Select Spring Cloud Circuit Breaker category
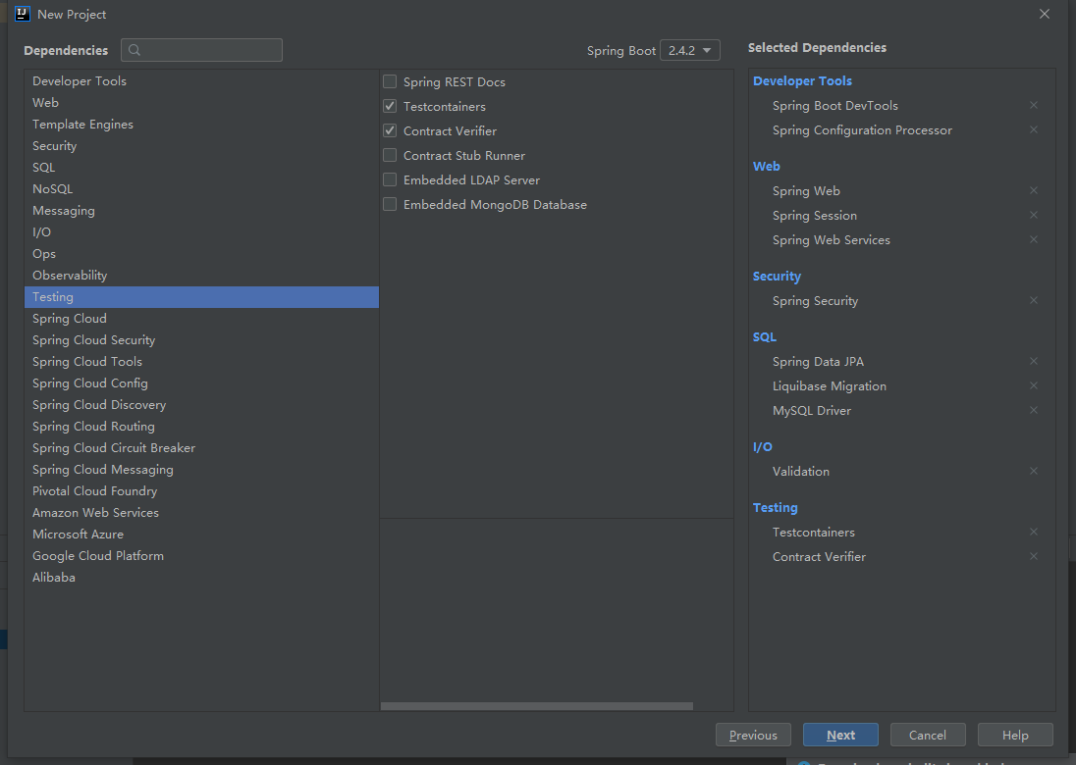 [x=201, y=447]
